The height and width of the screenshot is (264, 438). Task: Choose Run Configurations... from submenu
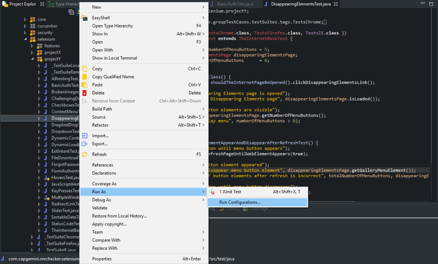240,202
